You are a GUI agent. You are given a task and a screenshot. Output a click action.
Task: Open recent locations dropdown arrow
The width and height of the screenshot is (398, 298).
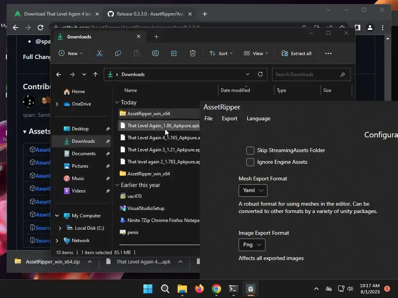click(x=84, y=74)
